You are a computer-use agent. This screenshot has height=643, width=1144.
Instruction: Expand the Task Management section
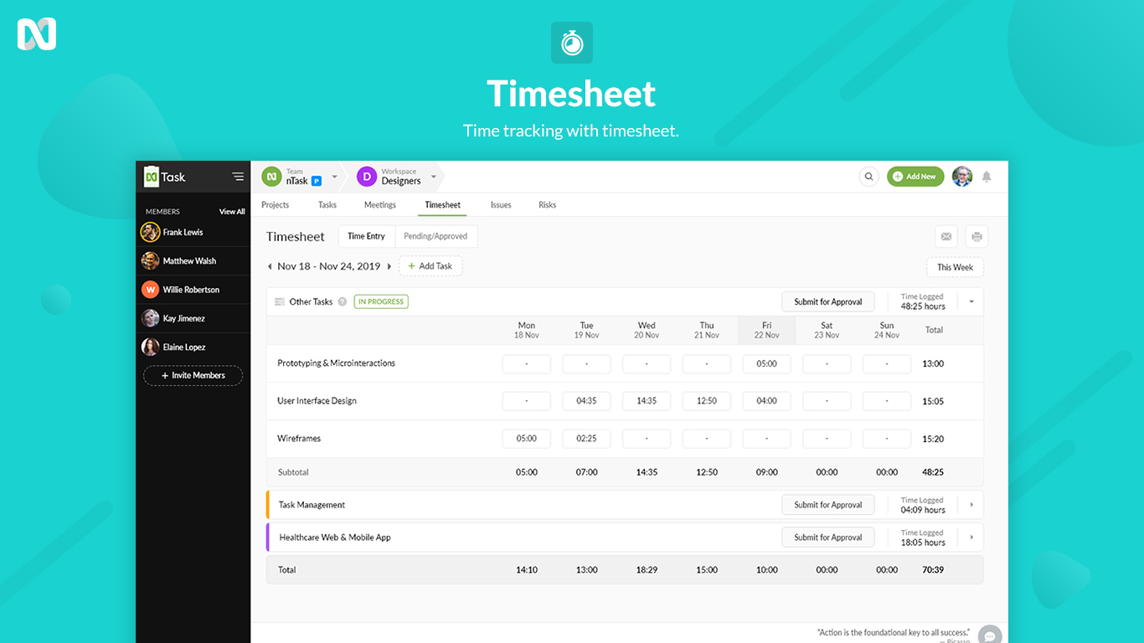pos(971,505)
